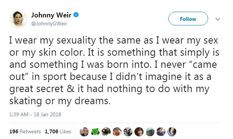The image size is (233, 139).
Task: Open the tweet timestamp 18 Jan 2018
Action: (x=35, y=114)
